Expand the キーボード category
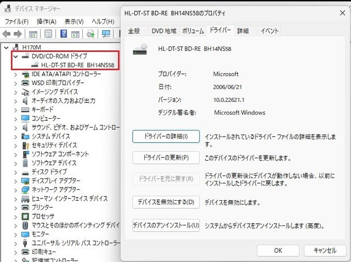Image resolution: width=351 pixels, height=262 pixels. tap(15, 110)
